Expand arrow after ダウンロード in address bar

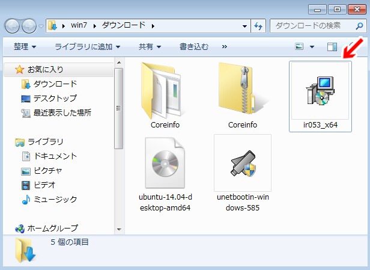tap(153, 26)
